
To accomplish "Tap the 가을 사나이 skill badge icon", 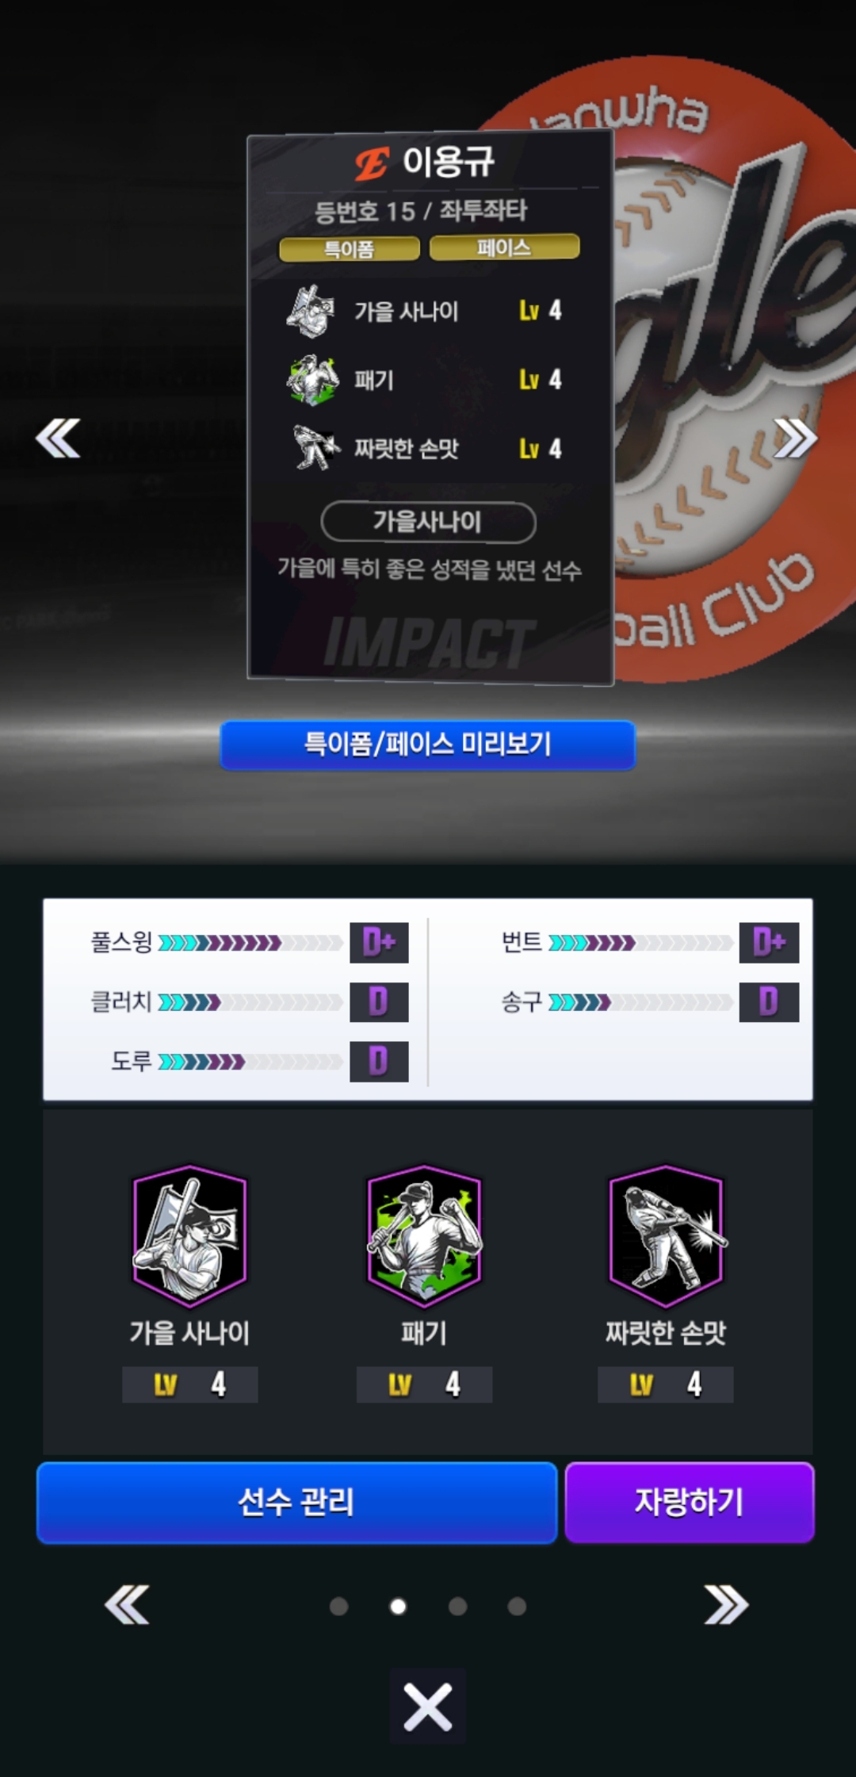I will (x=189, y=1236).
